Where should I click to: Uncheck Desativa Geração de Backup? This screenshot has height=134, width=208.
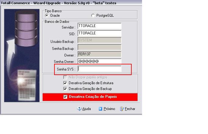point(65,89)
